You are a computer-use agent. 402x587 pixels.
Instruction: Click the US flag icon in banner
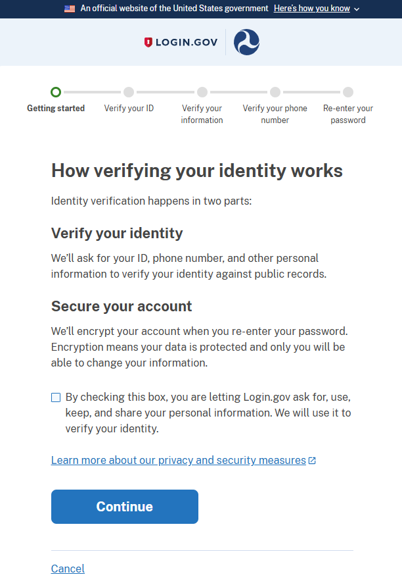pyautogui.click(x=70, y=9)
